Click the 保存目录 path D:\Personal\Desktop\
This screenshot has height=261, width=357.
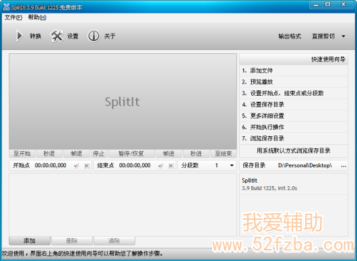click(305, 165)
